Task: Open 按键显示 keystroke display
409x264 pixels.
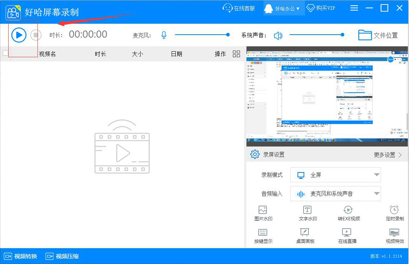Action: coord(263,236)
